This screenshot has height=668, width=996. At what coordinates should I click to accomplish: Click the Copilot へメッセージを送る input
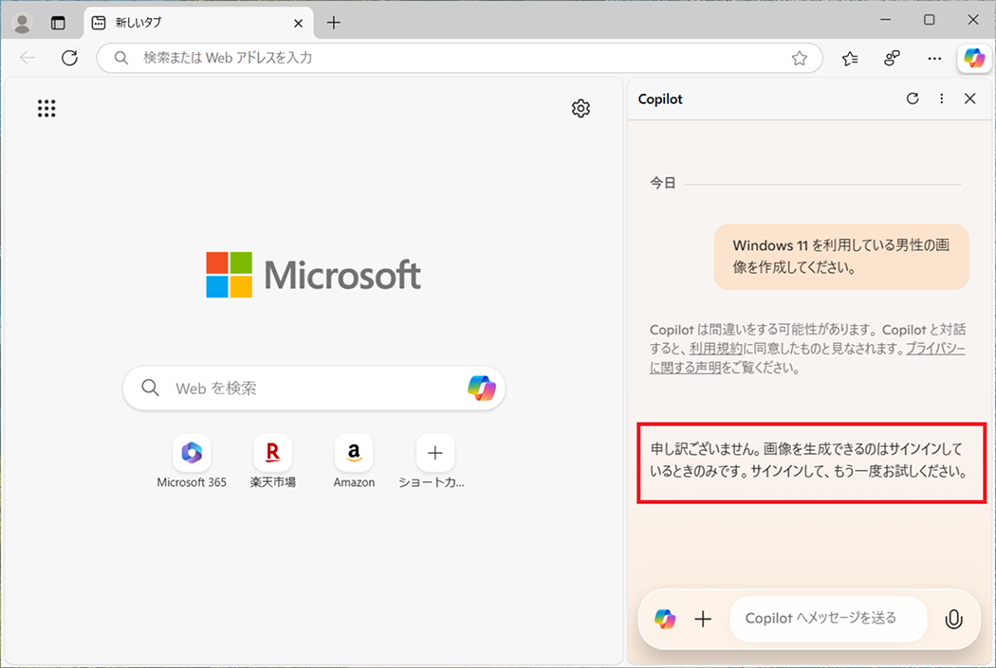pyautogui.click(x=828, y=619)
